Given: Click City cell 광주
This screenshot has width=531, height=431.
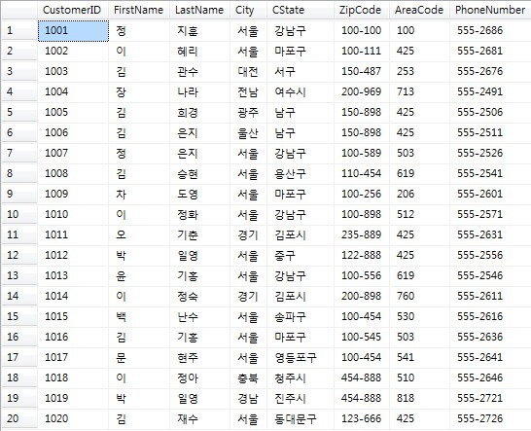Looking at the screenshot, I should point(248,112).
